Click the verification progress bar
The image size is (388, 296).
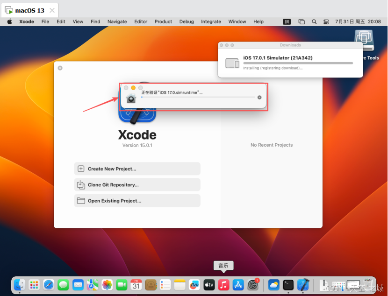pos(198,97)
